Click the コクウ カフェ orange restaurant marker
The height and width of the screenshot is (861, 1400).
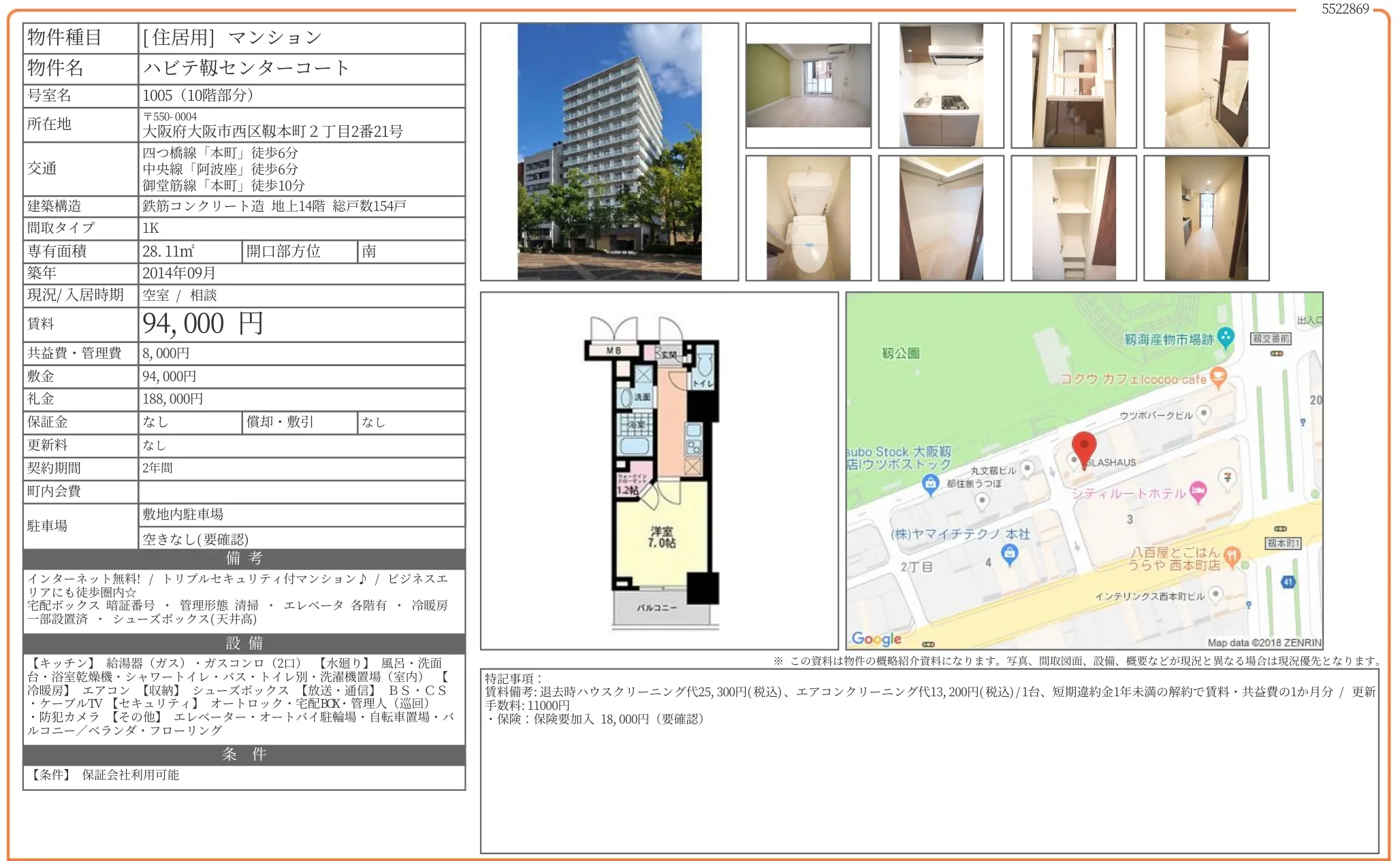(1218, 377)
